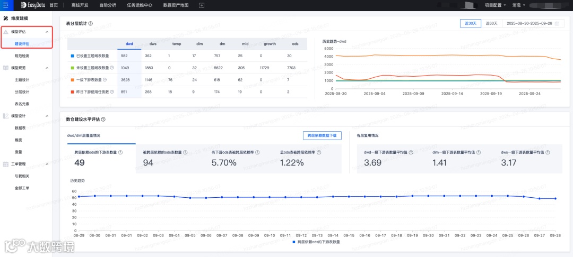The width and height of the screenshot is (573, 257).
Task: Toggle chart legend 跨层依赖ods的下游表数量
Action: pyautogui.click(x=316, y=242)
